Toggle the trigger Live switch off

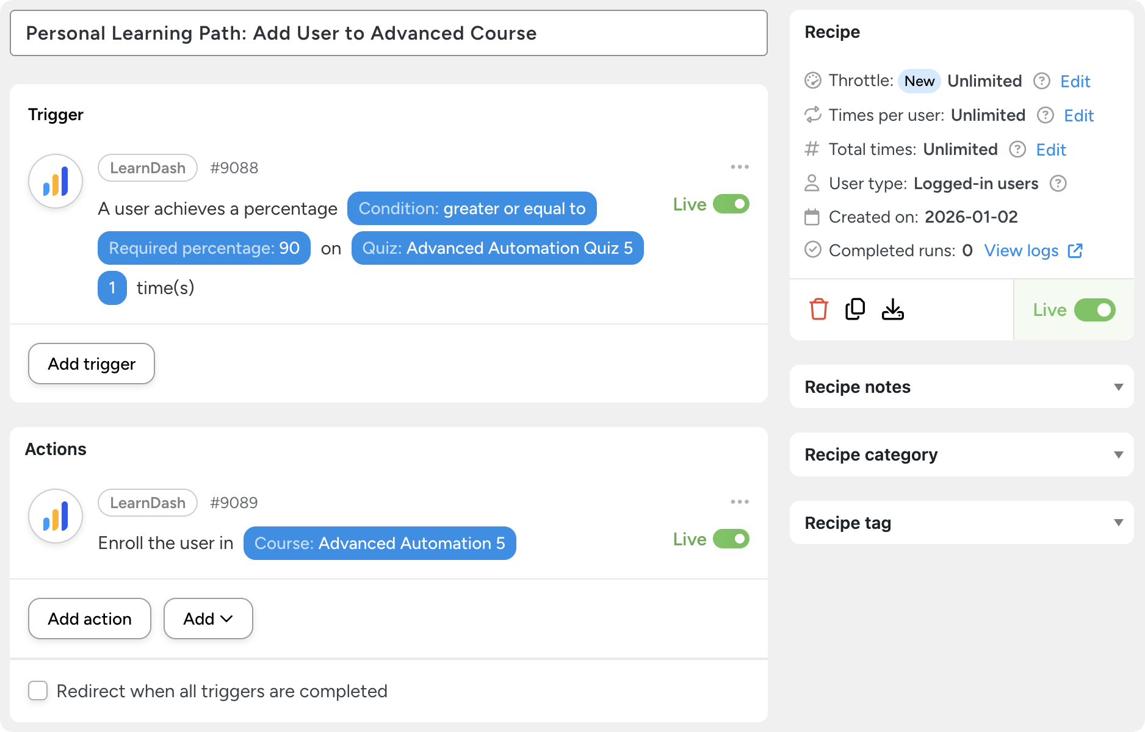731,204
